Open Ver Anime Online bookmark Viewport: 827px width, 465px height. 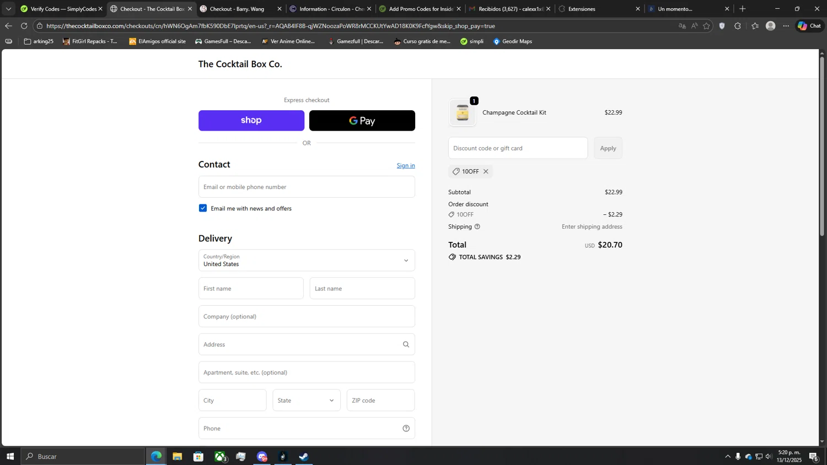(288, 41)
